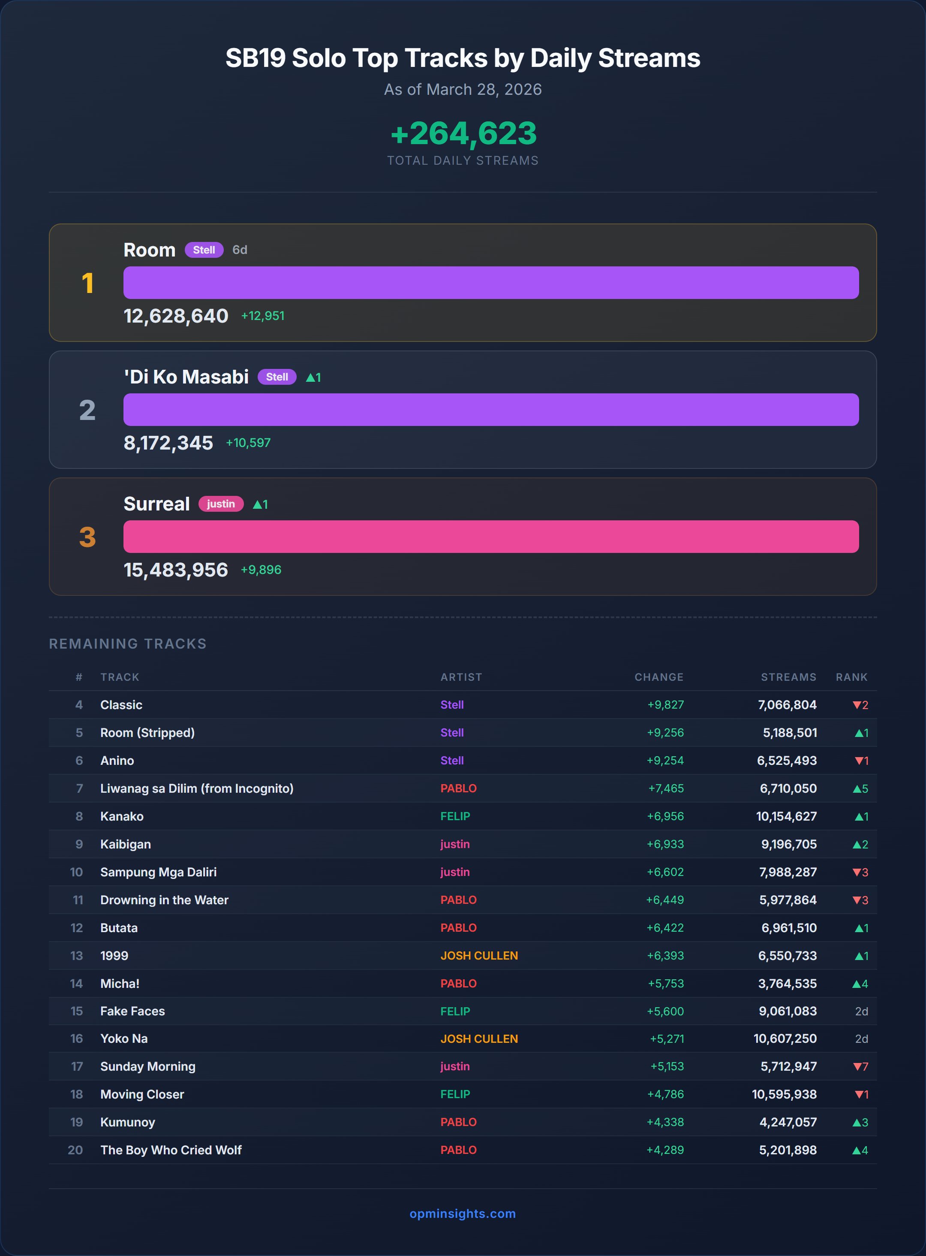Click the purple stream bar for Room
The height and width of the screenshot is (1256, 926).
click(490, 283)
